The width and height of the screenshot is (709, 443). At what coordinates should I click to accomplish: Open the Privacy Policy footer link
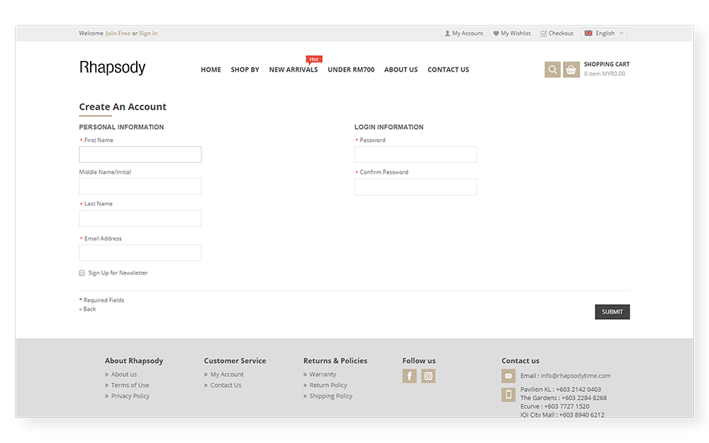coord(130,396)
